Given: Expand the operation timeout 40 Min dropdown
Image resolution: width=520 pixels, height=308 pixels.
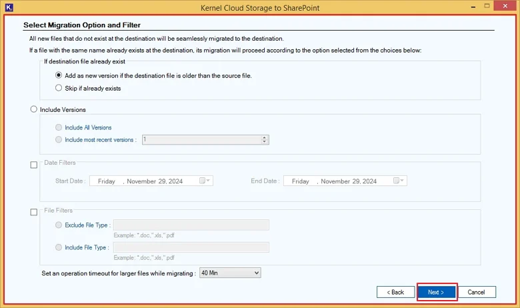Looking at the screenshot, I should [x=230, y=273].
